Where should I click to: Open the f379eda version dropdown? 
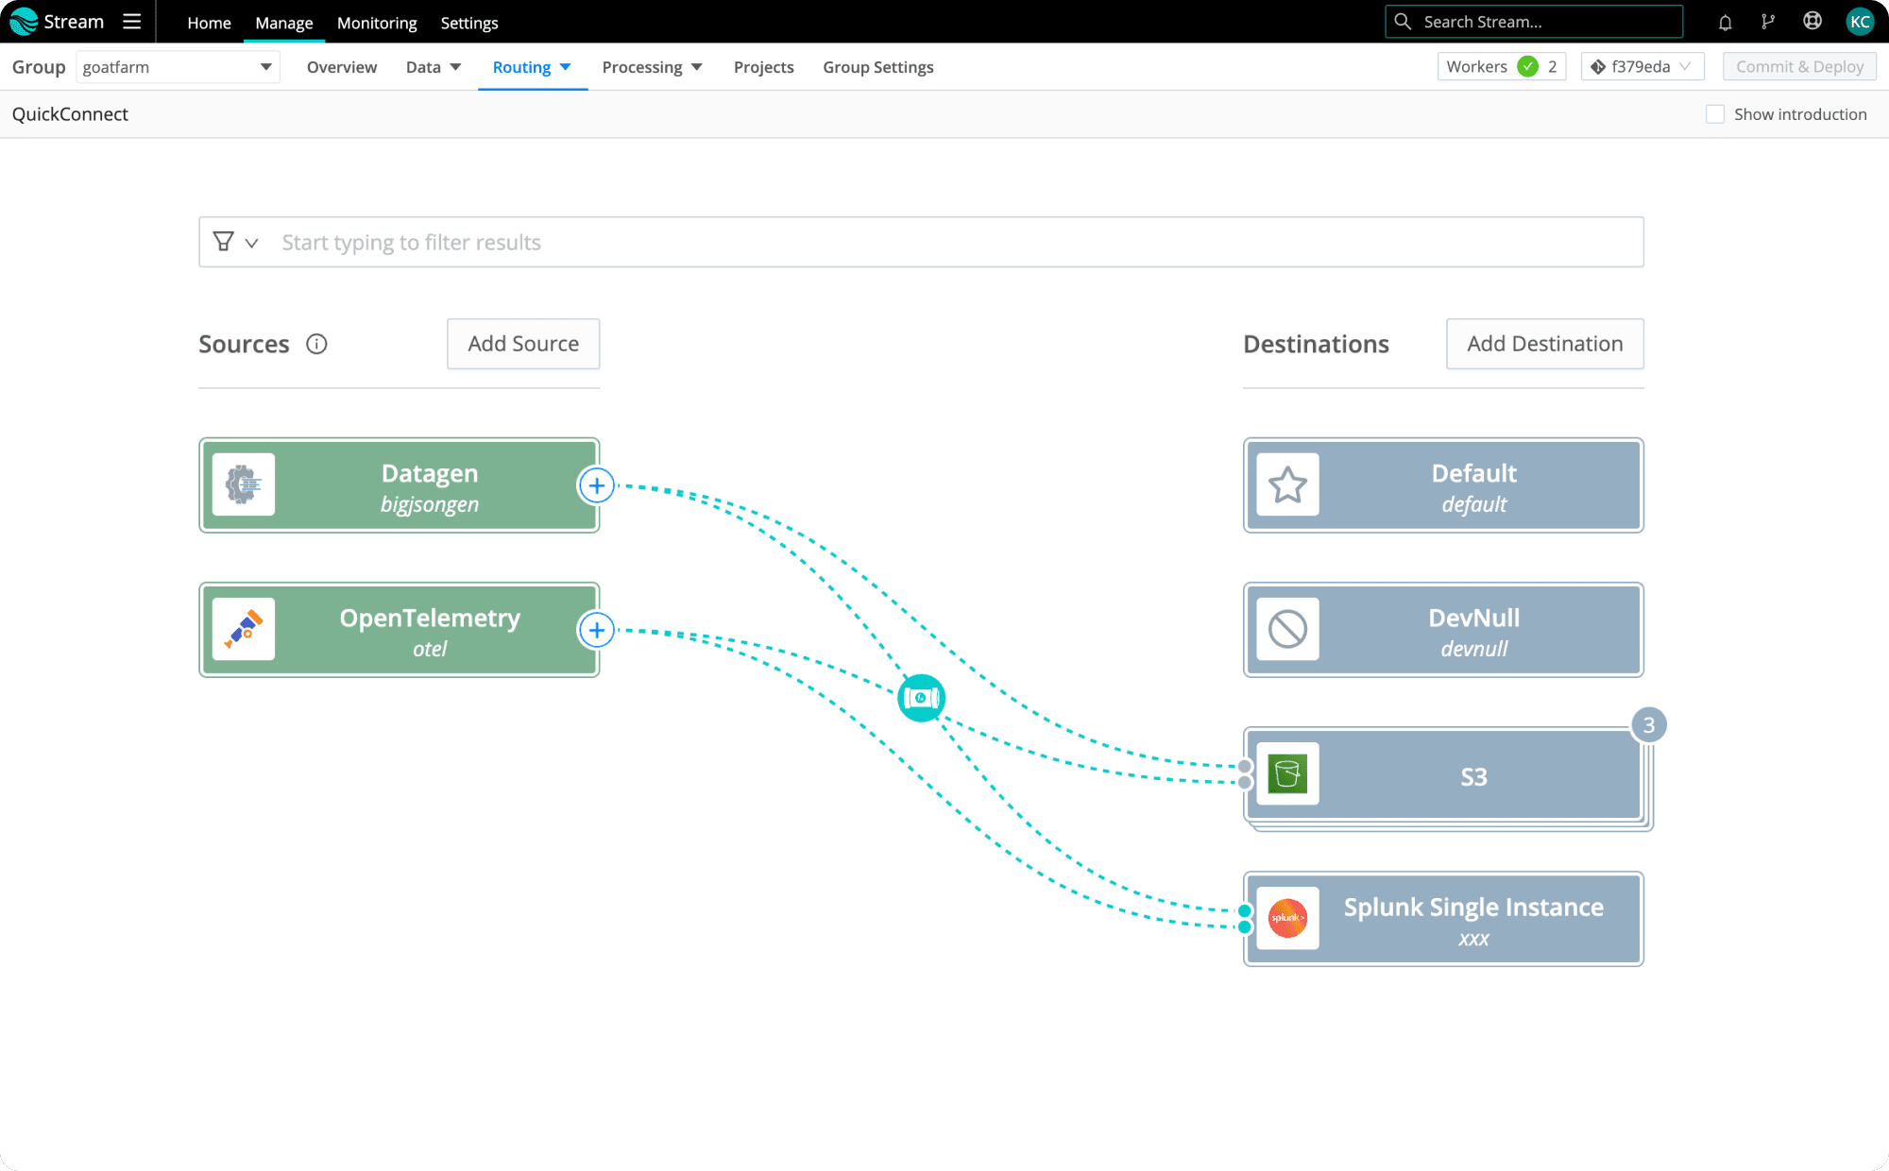coord(1642,67)
